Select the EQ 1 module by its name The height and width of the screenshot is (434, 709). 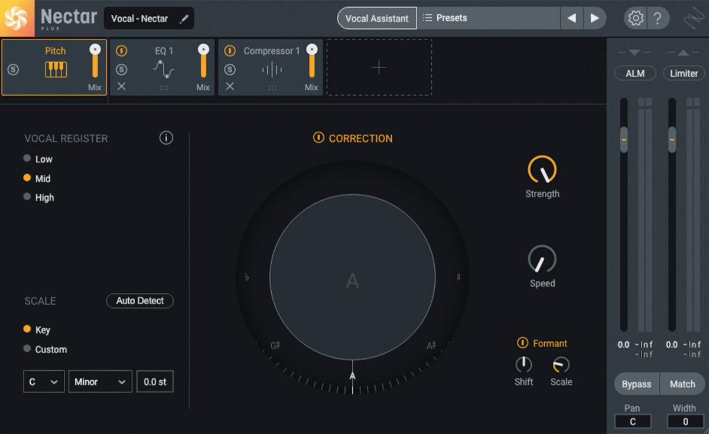(164, 51)
